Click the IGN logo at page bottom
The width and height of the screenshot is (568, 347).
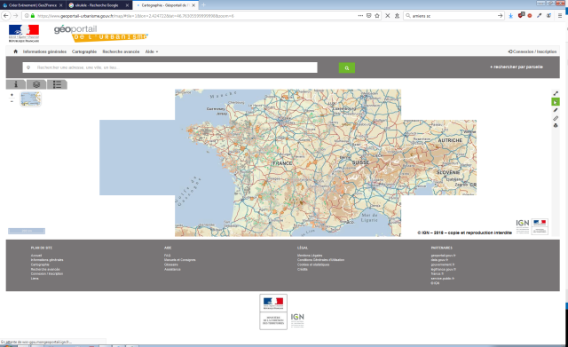pos(297,320)
